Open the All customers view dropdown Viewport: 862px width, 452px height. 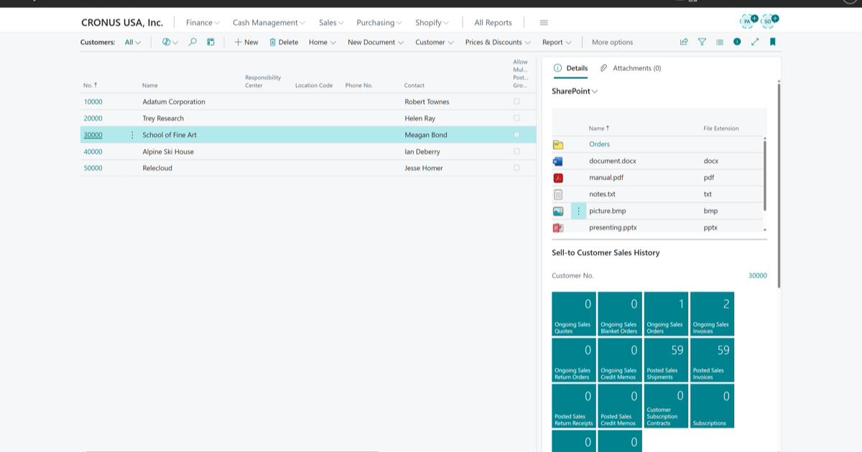pyautogui.click(x=133, y=42)
